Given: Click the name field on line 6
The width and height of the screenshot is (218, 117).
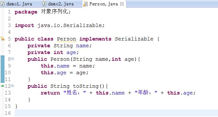Looking at the screenshot, I should point(83,46).
